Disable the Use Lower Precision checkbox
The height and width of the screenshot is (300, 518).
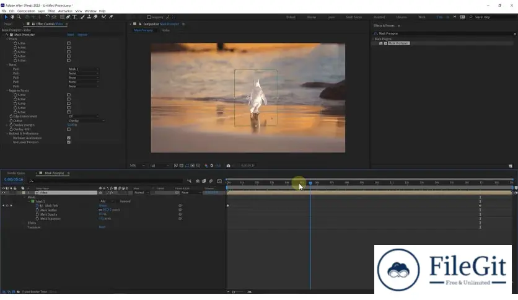click(x=69, y=142)
